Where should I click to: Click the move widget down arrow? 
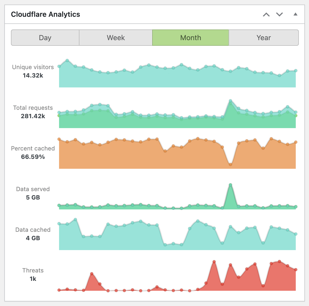279,14
